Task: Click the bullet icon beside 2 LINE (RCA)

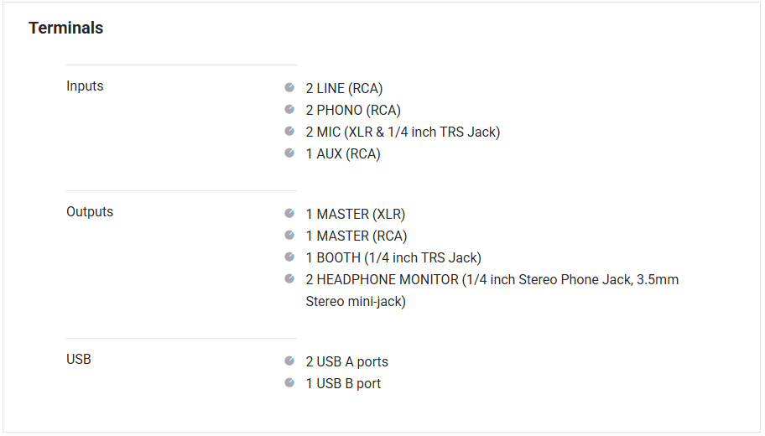Action: [289, 88]
